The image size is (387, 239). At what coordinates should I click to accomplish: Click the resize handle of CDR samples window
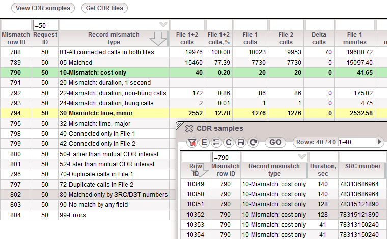tap(179, 124)
